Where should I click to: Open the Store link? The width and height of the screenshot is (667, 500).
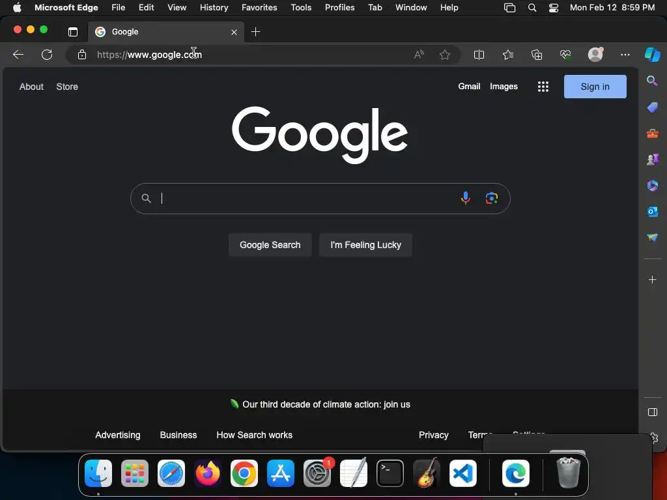point(67,87)
